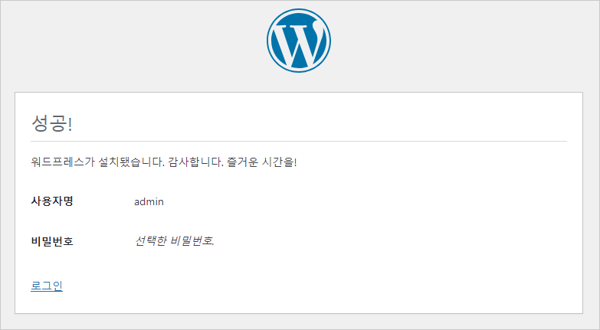
Task: Click the 비밀번호 label
Action: (52, 241)
